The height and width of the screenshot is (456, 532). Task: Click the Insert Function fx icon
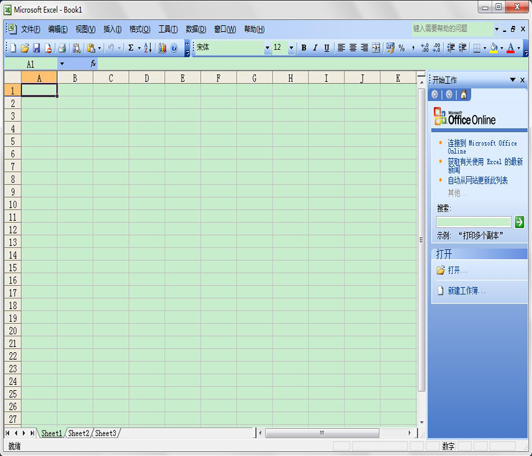[93, 63]
